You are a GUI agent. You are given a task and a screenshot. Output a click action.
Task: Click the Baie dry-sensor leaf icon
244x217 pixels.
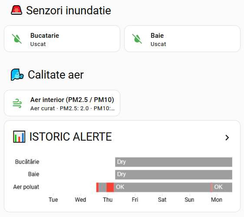click(x=137, y=39)
